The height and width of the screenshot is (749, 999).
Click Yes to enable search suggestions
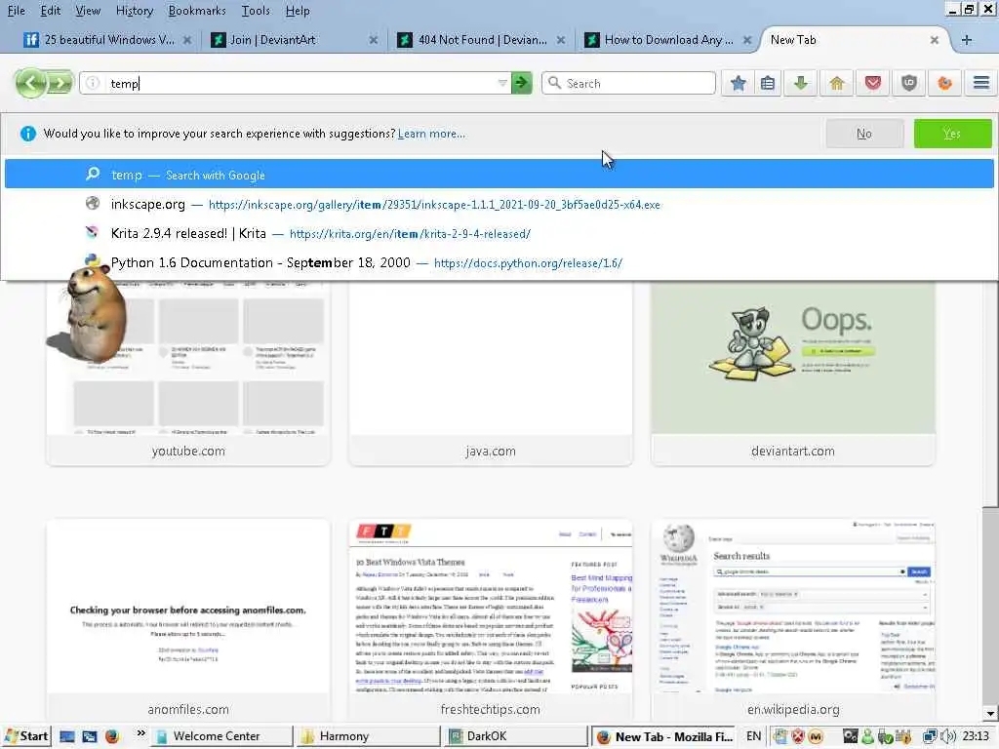[952, 134]
